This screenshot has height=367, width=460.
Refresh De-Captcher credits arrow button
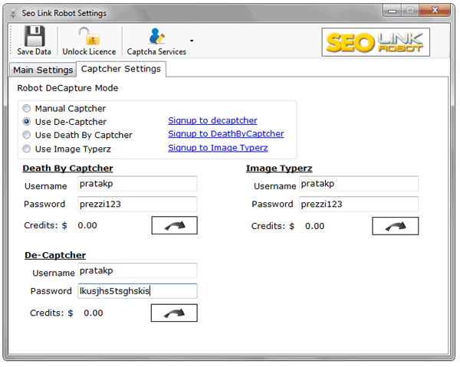click(x=174, y=313)
